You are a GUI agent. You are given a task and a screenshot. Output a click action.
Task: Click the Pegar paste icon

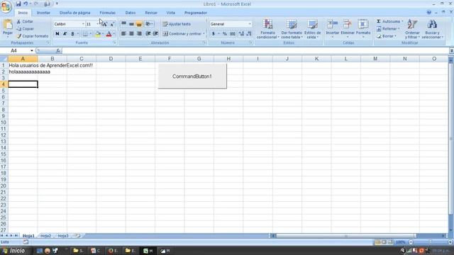[x=8, y=25]
